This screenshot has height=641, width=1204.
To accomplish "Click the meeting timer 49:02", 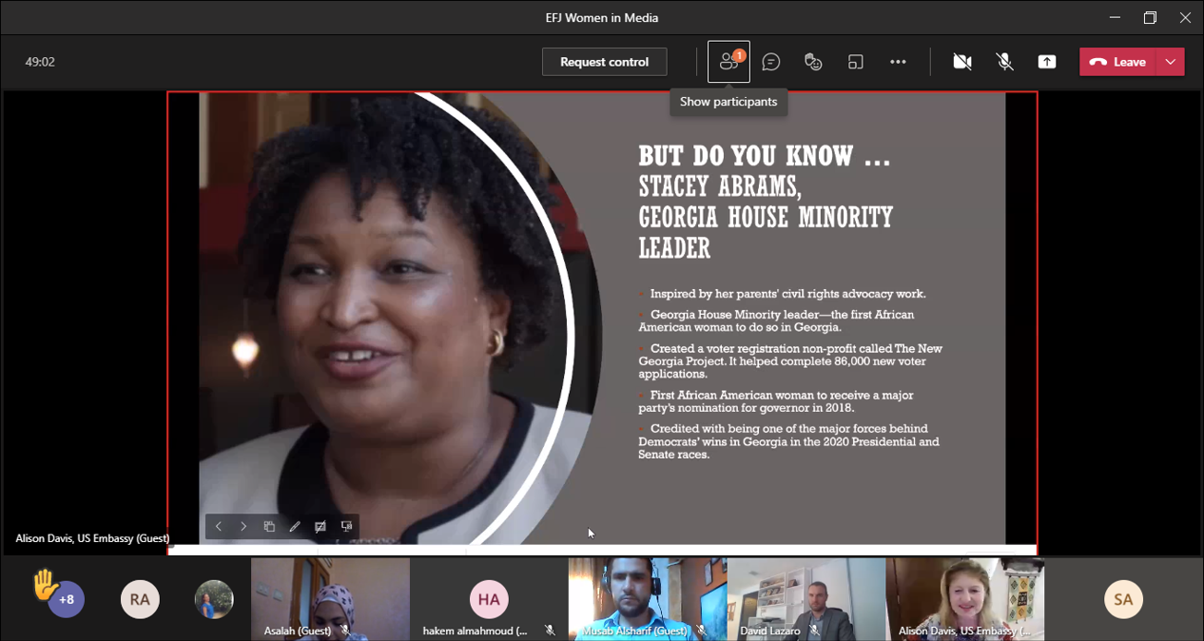I will tap(40, 62).
